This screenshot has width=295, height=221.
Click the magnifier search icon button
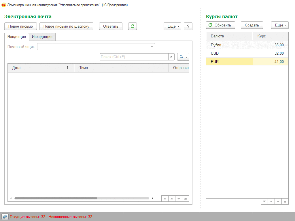coord(183,57)
